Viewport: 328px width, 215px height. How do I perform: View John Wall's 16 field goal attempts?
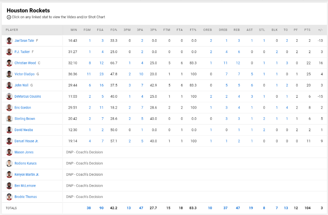tap(101, 85)
